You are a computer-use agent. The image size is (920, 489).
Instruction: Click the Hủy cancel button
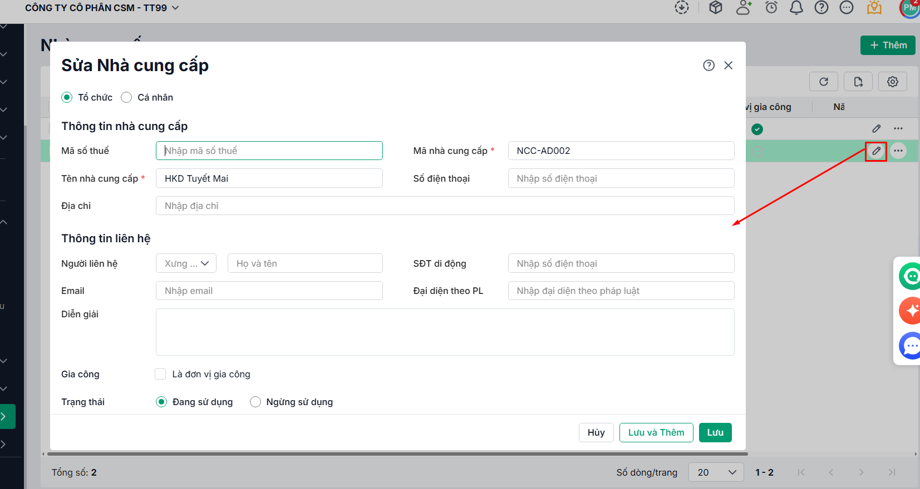(x=596, y=432)
